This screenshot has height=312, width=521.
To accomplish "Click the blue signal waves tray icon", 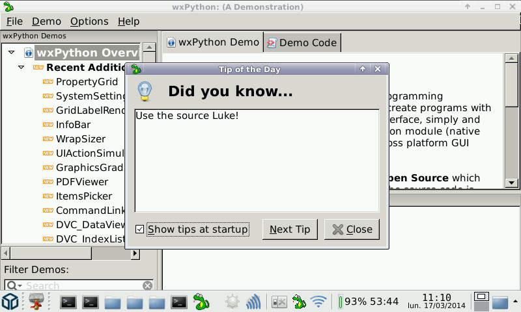I will click(x=253, y=302).
